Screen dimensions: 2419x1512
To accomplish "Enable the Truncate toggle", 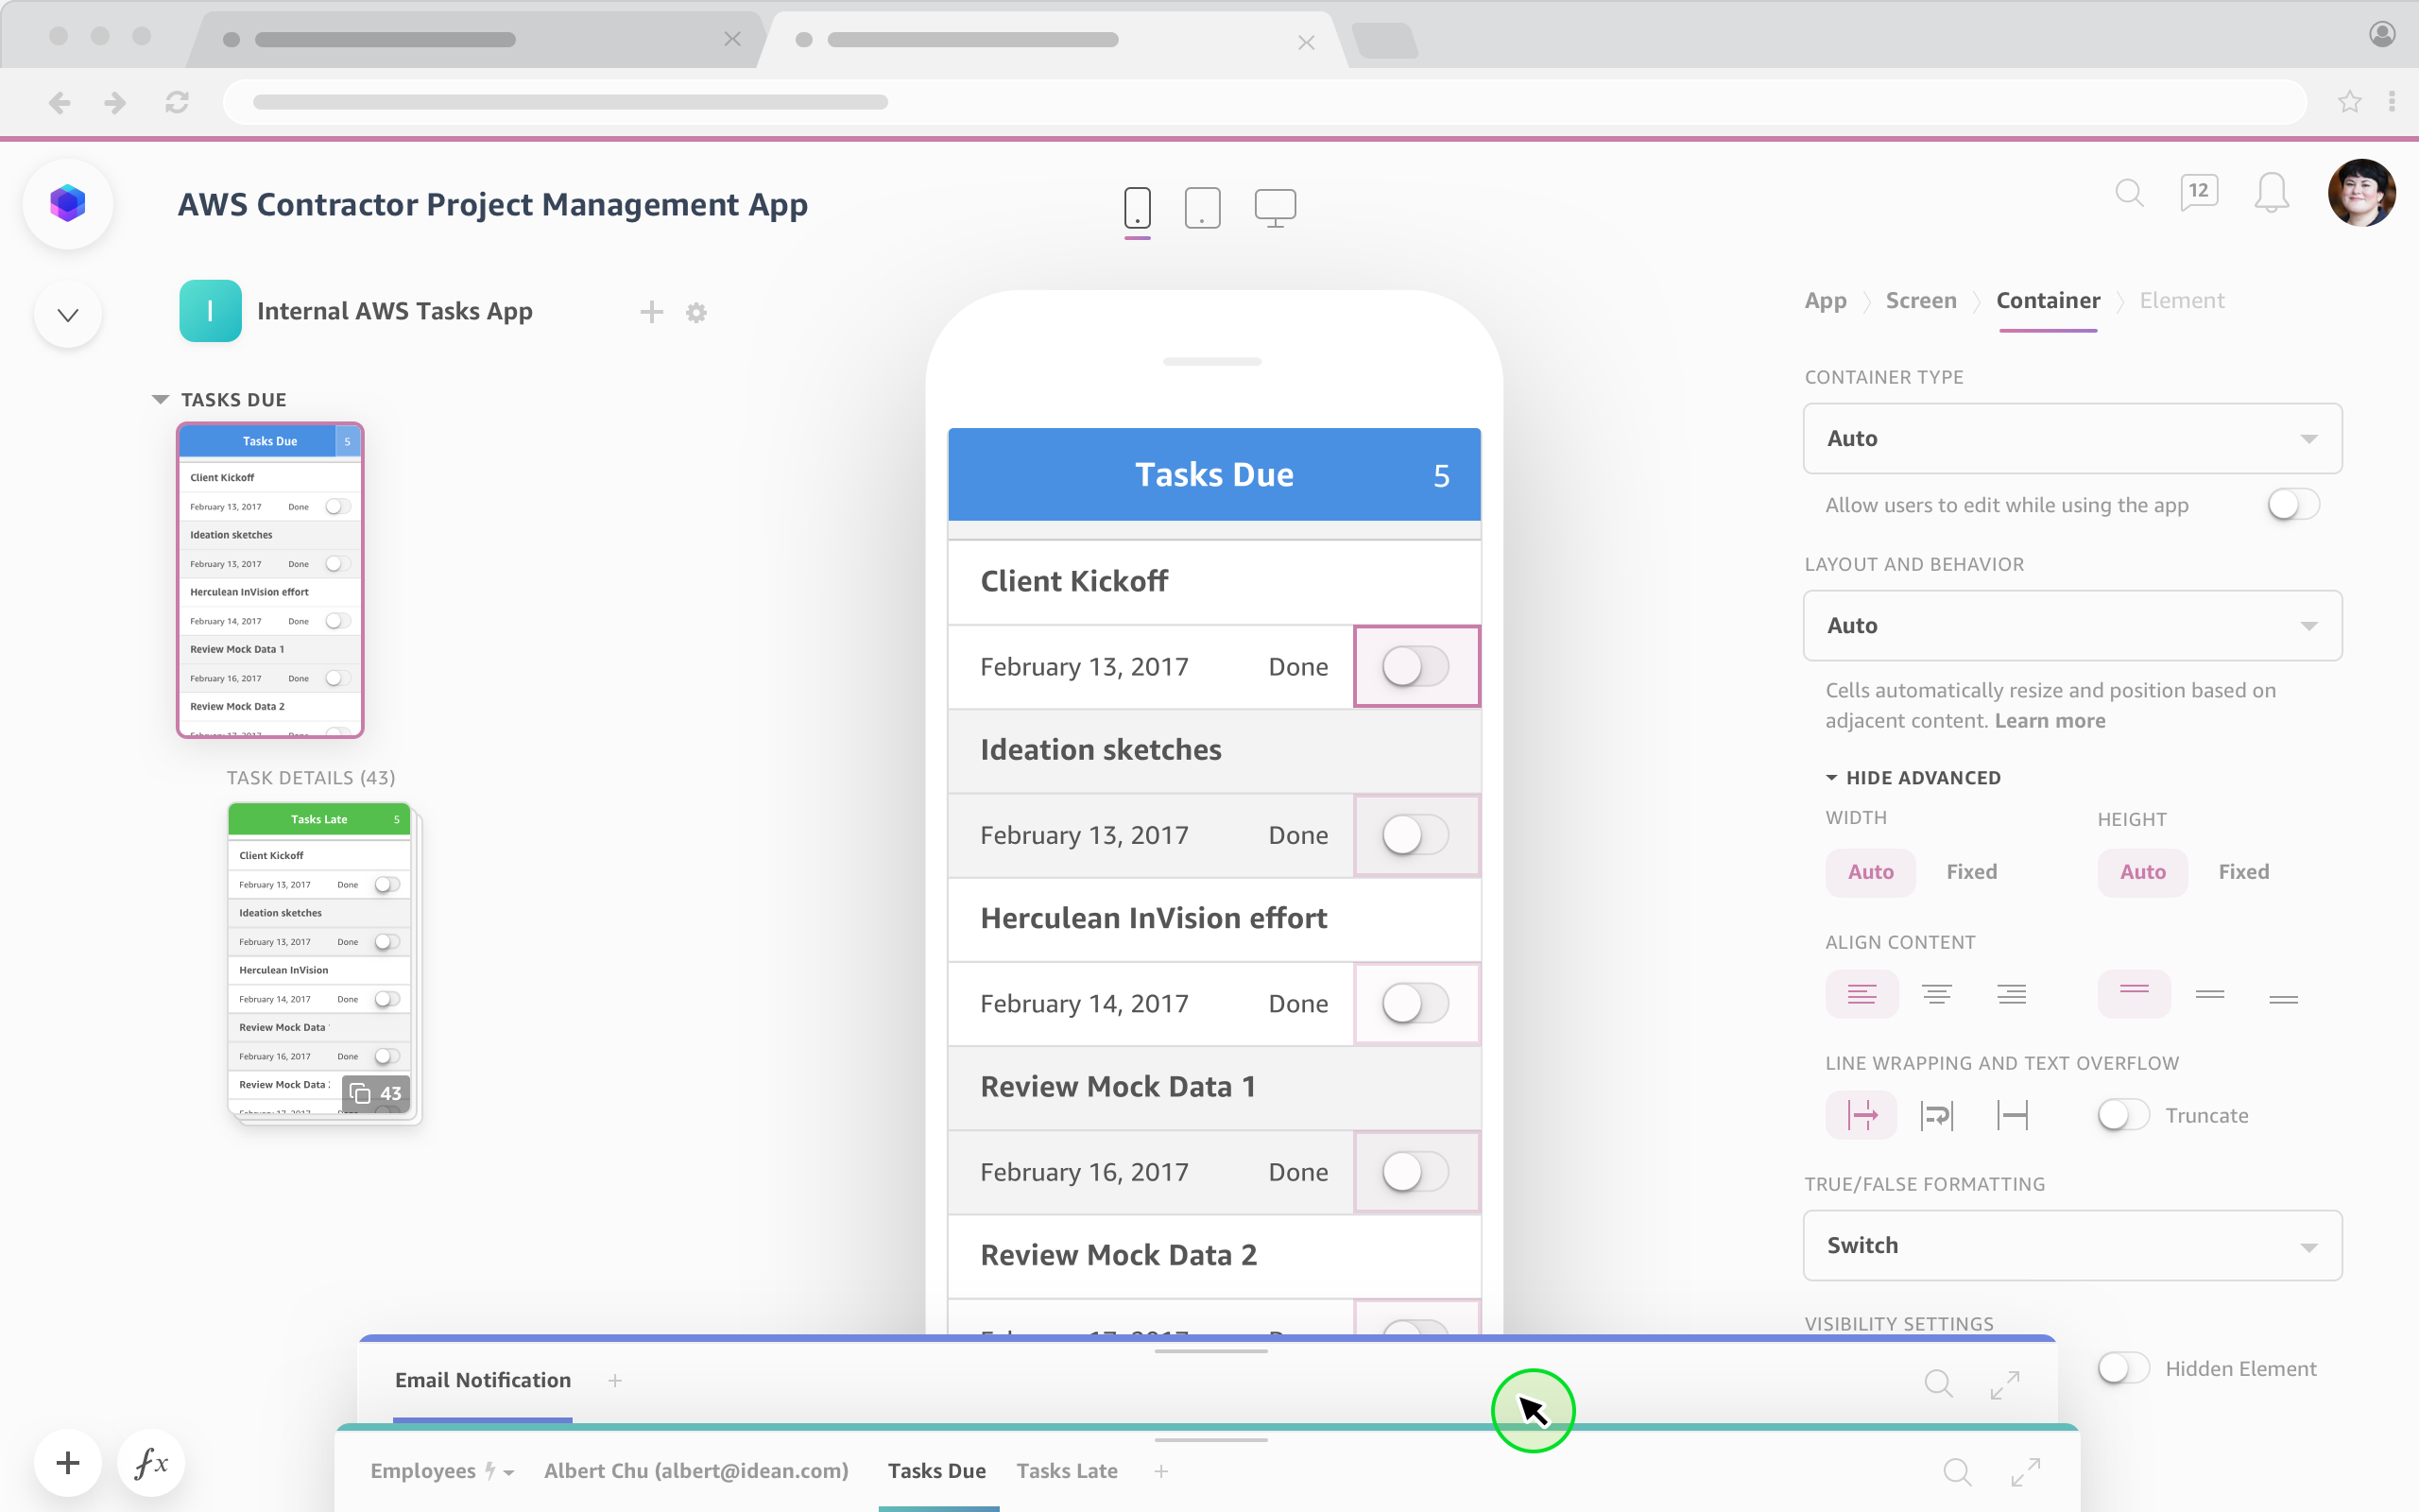I will (x=2122, y=1115).
